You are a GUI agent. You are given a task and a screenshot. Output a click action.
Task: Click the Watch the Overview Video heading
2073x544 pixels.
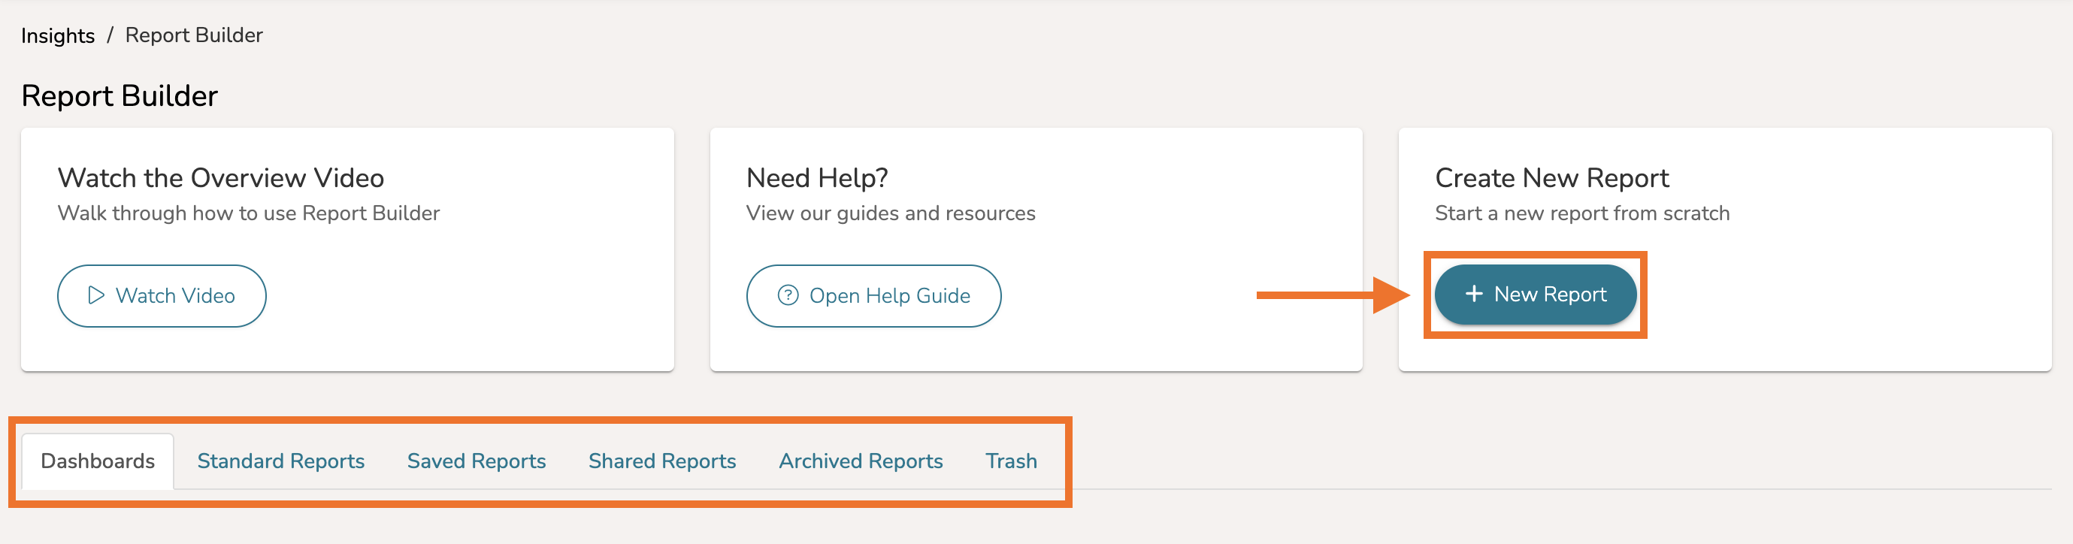[220, 178]
